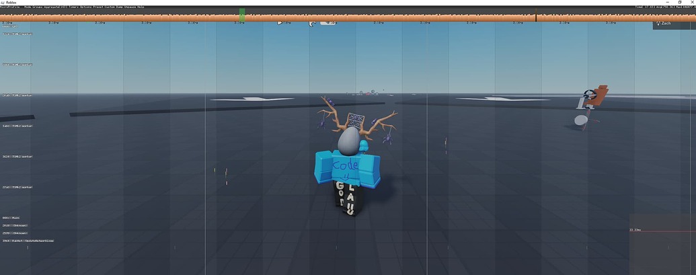Click Unpause in the profiler bar
This screenshot has width=696, height=275.
point(130,7)
